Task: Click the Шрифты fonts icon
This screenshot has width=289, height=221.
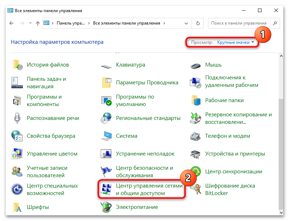Action: 17,207
